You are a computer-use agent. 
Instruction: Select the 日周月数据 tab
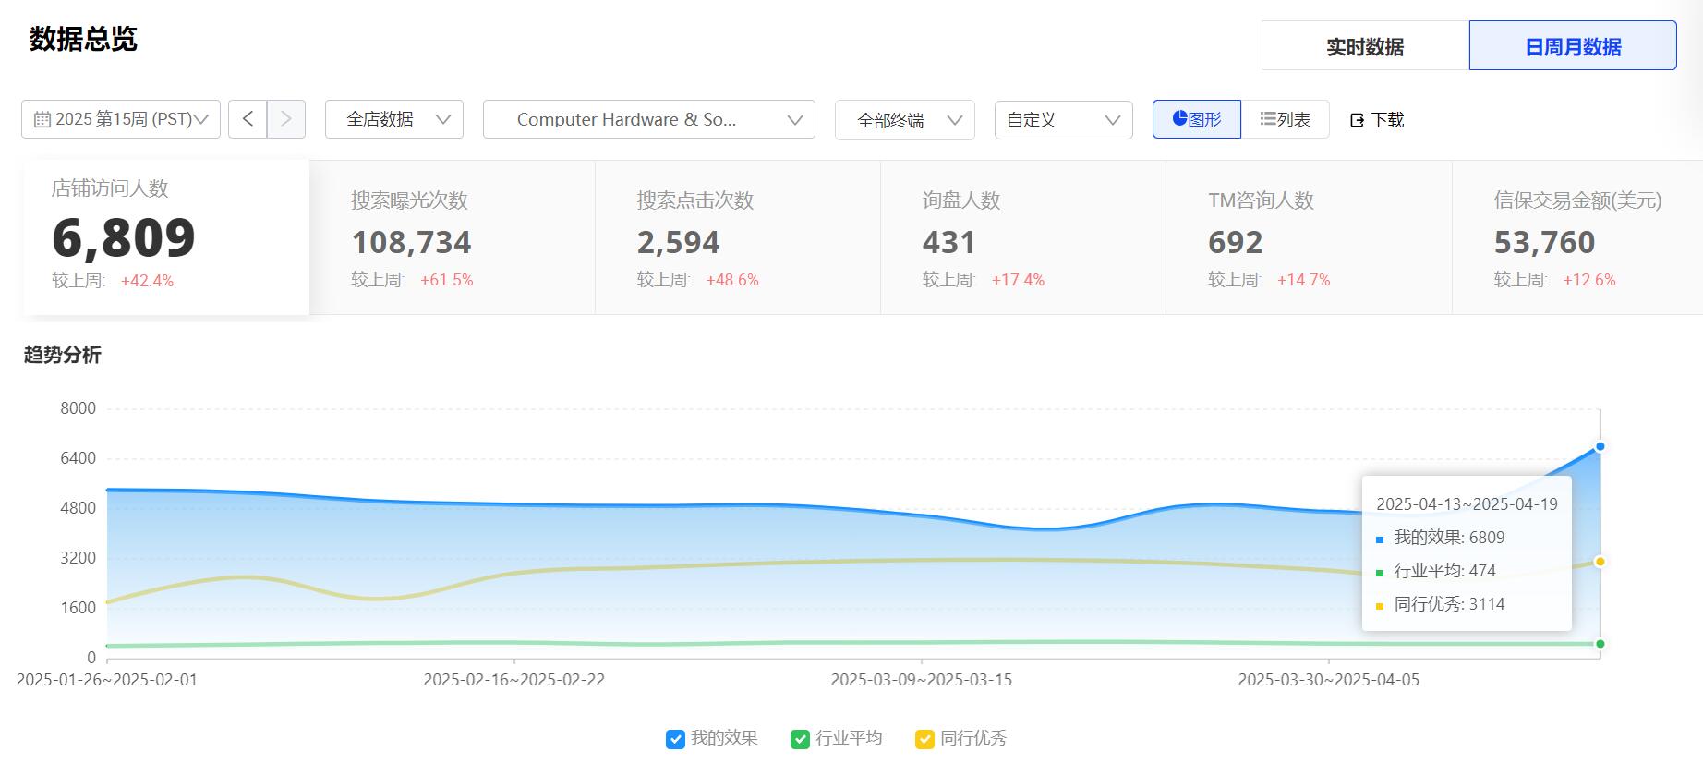1572,46
